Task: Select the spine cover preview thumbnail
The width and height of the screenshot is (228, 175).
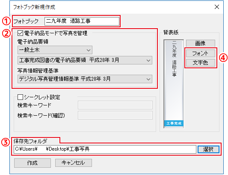Action: tap(174, 84)
